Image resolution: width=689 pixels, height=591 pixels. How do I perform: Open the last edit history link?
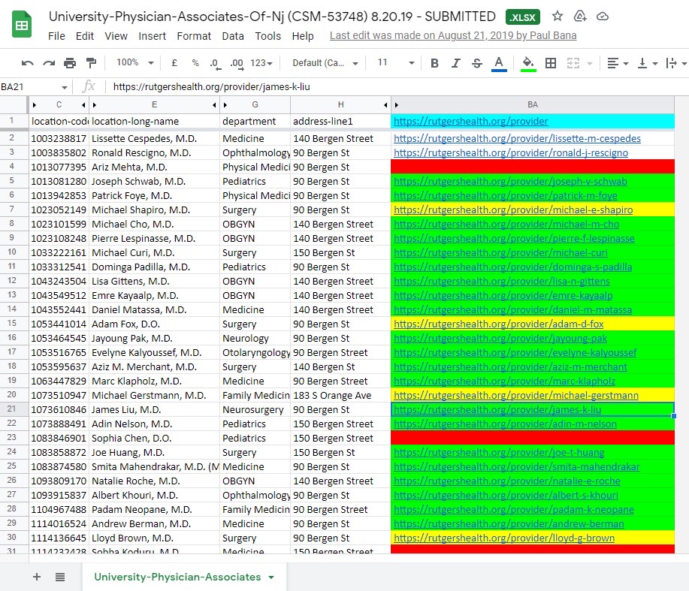tap(453, 35)
